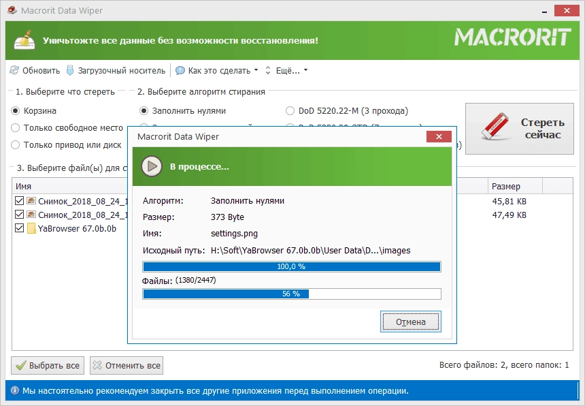
Task: Click the eraser icon on Стереть сейчас button
Action: pyautogui.click(x=495, y=126)
